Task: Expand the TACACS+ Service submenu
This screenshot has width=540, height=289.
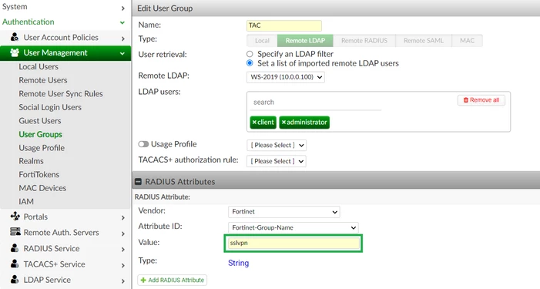Action: click(x=123, y=265)
